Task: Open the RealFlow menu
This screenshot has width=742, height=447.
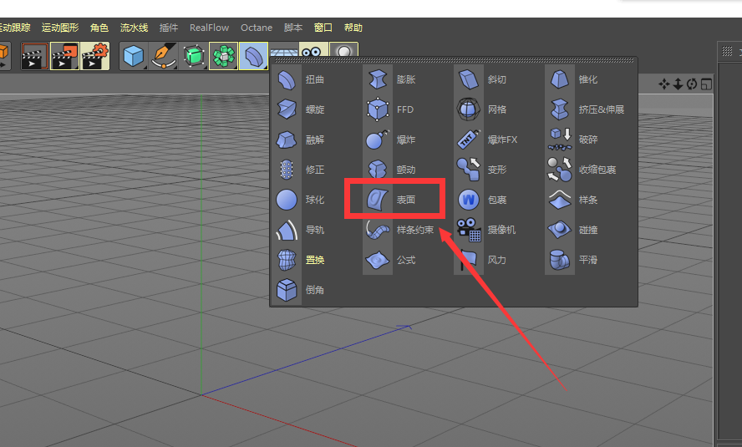Action: (209, 28)
